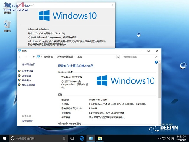This screenshot has width=189, height=142.
Task: Expand the address bar history dropdown
Action: point(114,57)
